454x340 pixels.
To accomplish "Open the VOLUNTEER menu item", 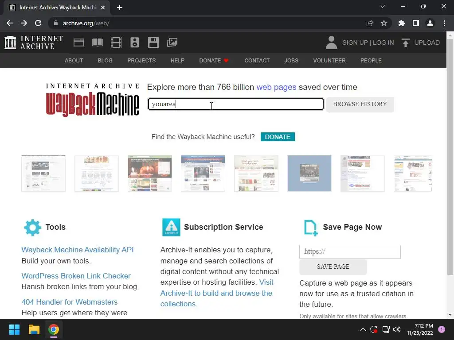I will (x=329, y=60).
